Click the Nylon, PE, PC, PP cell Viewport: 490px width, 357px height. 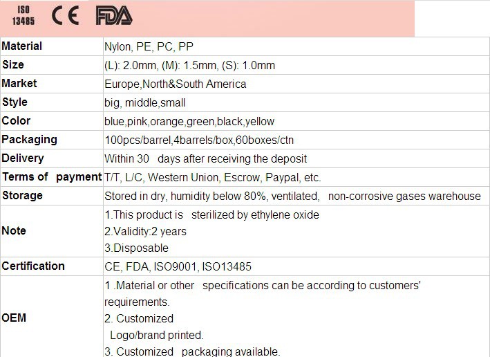149,47
